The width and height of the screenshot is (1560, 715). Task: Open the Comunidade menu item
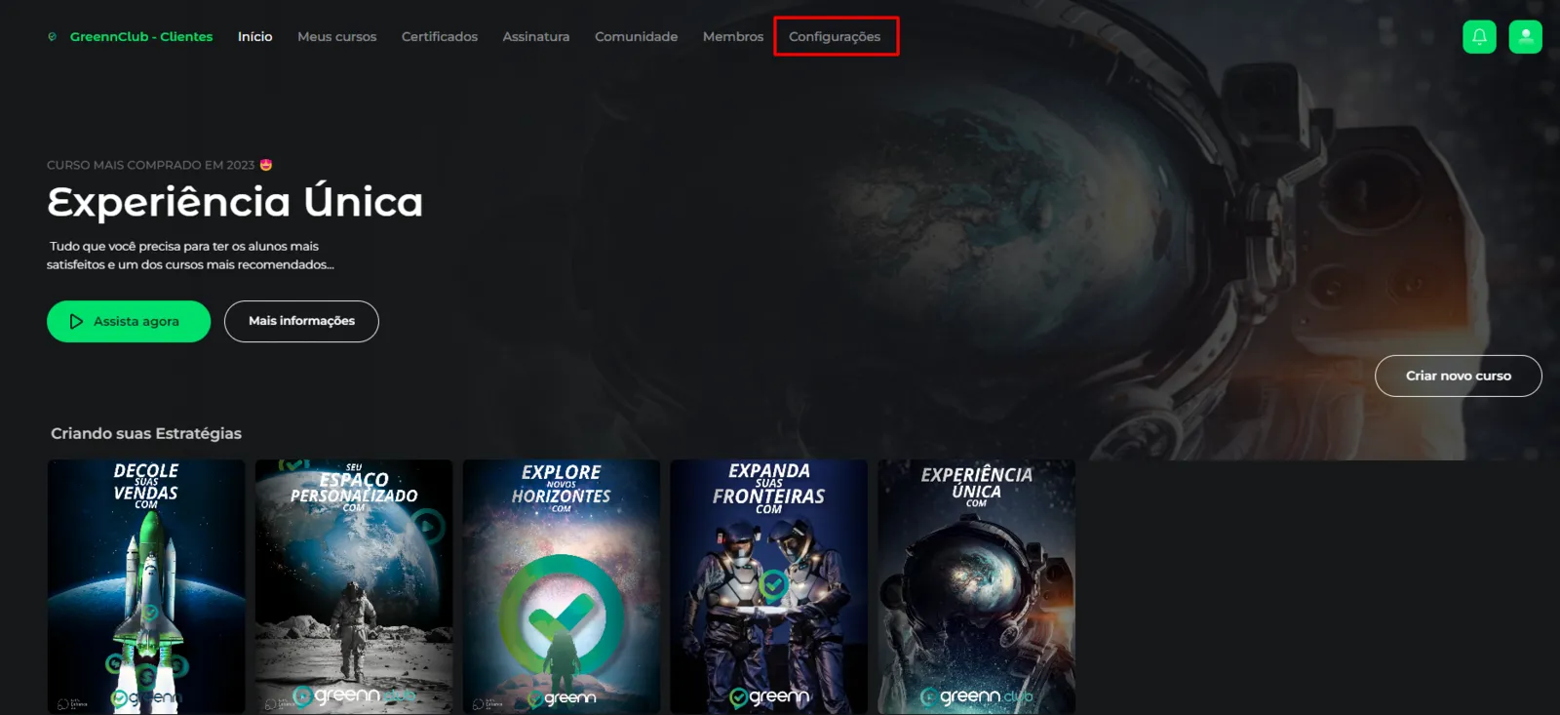tap(637, 37)
